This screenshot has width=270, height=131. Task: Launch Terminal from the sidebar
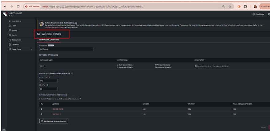point(16,44)
